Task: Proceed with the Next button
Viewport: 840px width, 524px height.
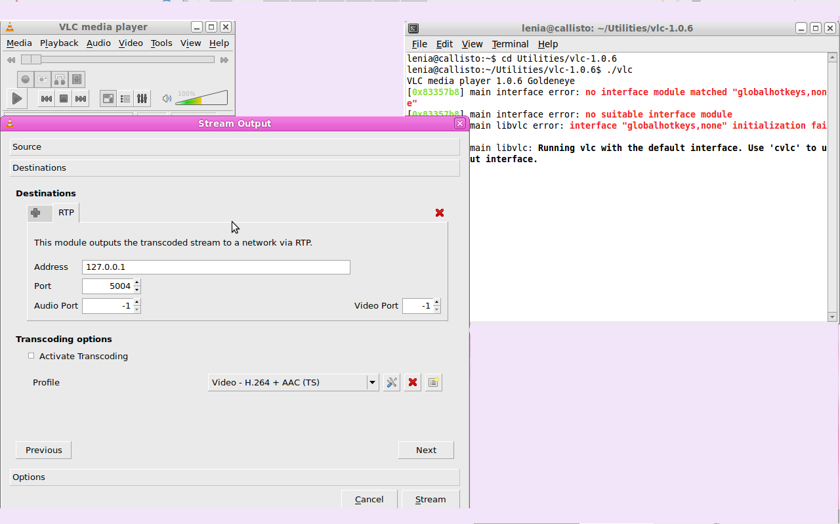Action: click(x=426, y=450)
